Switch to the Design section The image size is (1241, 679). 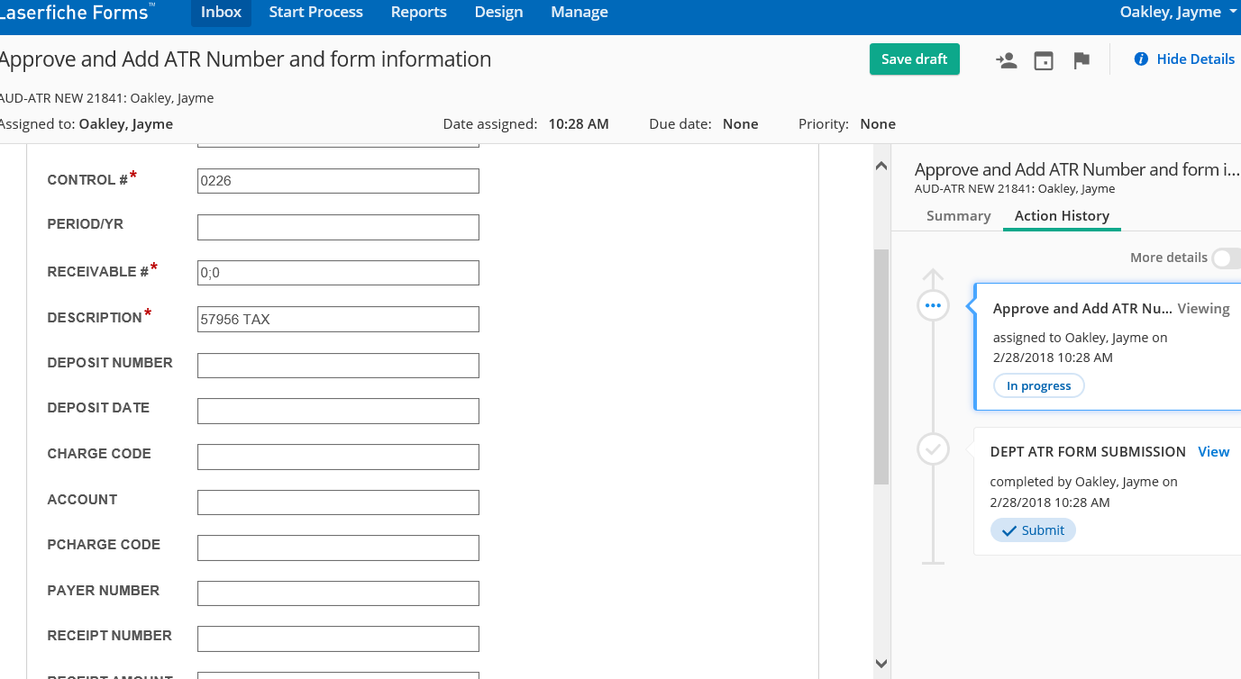coord(499,13)
